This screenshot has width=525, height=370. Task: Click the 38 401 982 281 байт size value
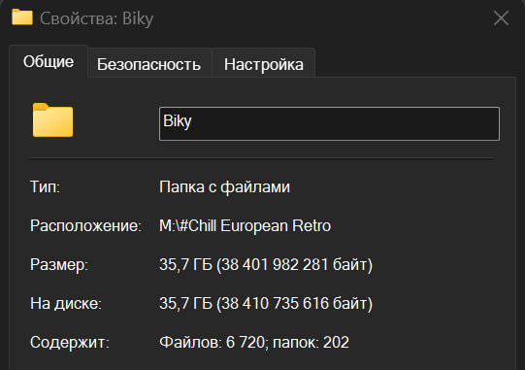[x=294, y=265]
